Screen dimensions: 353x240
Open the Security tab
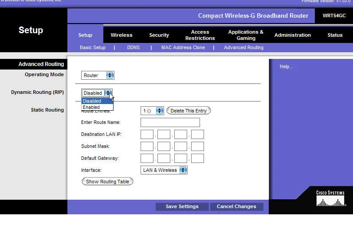(159, 35)
